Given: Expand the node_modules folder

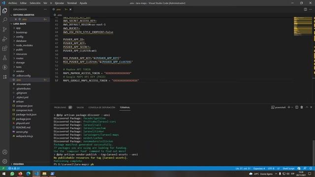Looking at the screenshot, I should [30, 45].
